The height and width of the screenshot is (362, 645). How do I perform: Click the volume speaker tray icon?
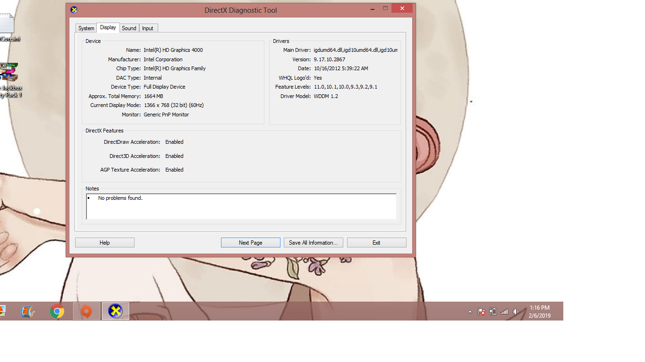[516, 312]
